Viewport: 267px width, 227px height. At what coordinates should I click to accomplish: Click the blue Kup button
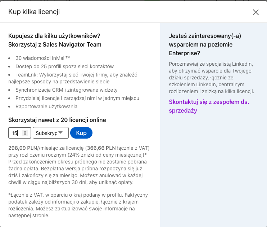tap(81, 133)
